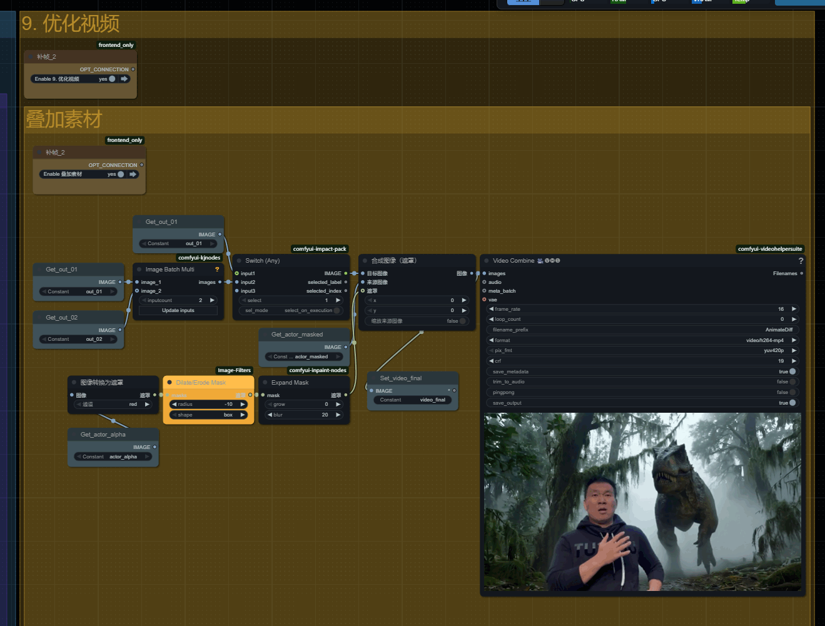This screenshot has width=825, height=626.
Task: Click the comfyui-videohelpersuite badge label
Action: pyautogui.click(x=769, y=249)
